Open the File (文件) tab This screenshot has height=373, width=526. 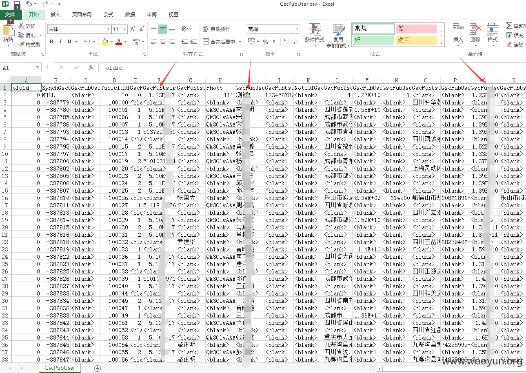pos(10,15)
